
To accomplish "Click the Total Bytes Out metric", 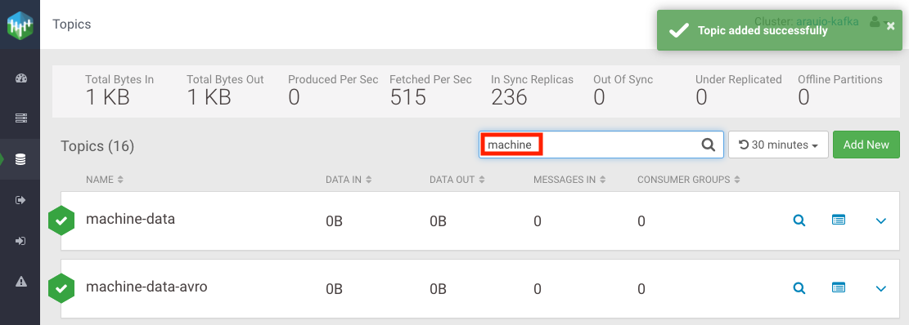I will coord(225,90).
